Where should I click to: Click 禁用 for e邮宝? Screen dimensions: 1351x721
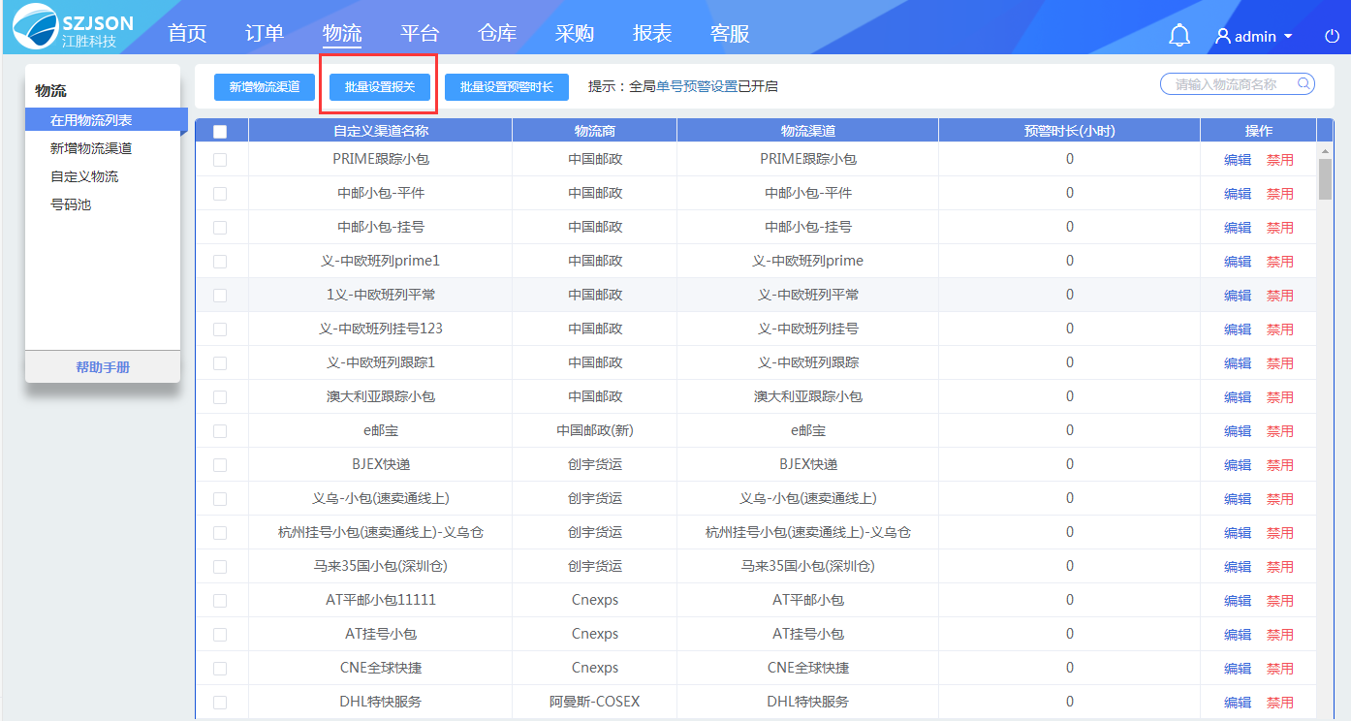click(1280, 431)
